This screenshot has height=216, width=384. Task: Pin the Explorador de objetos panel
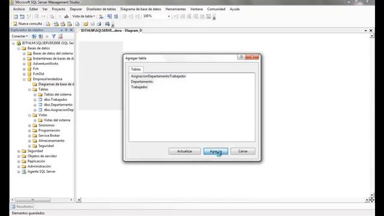click(x=66, y=30)
